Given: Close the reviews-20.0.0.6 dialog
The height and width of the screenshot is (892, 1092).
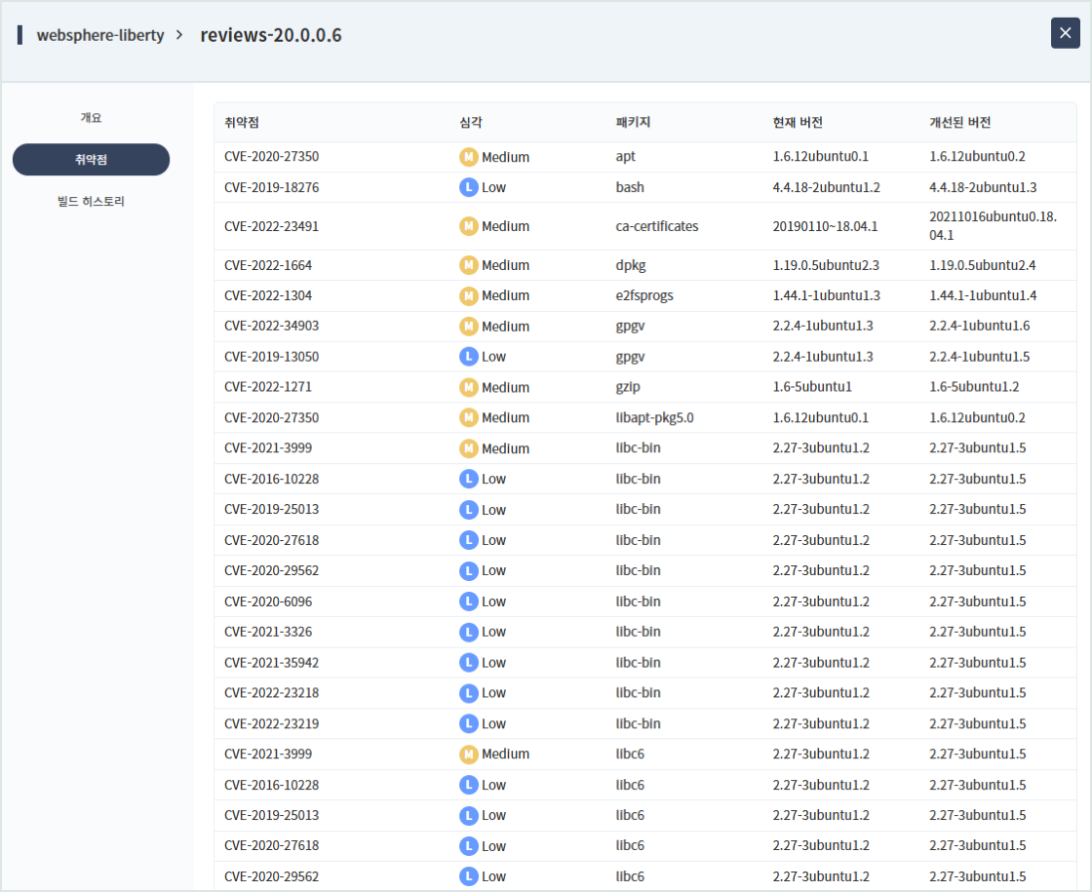Looking at the screenshot, I should 1065,33.
